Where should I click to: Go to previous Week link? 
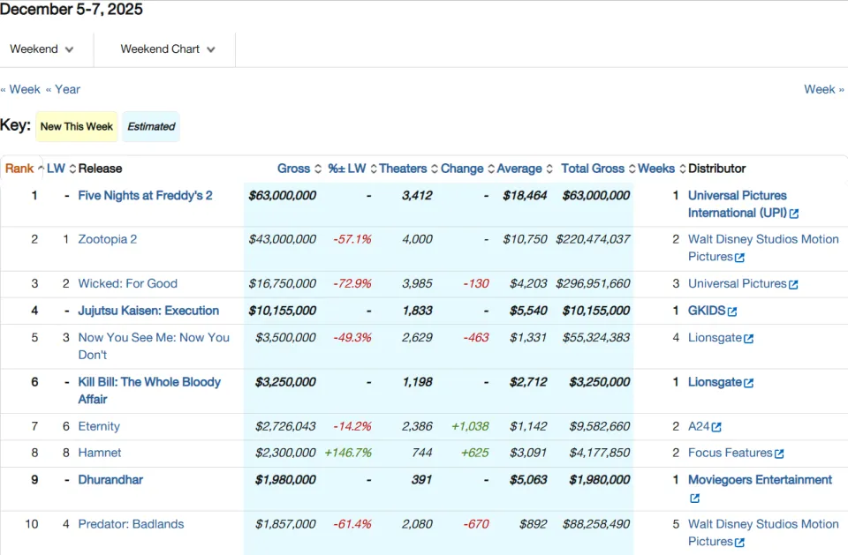point(20,89)
